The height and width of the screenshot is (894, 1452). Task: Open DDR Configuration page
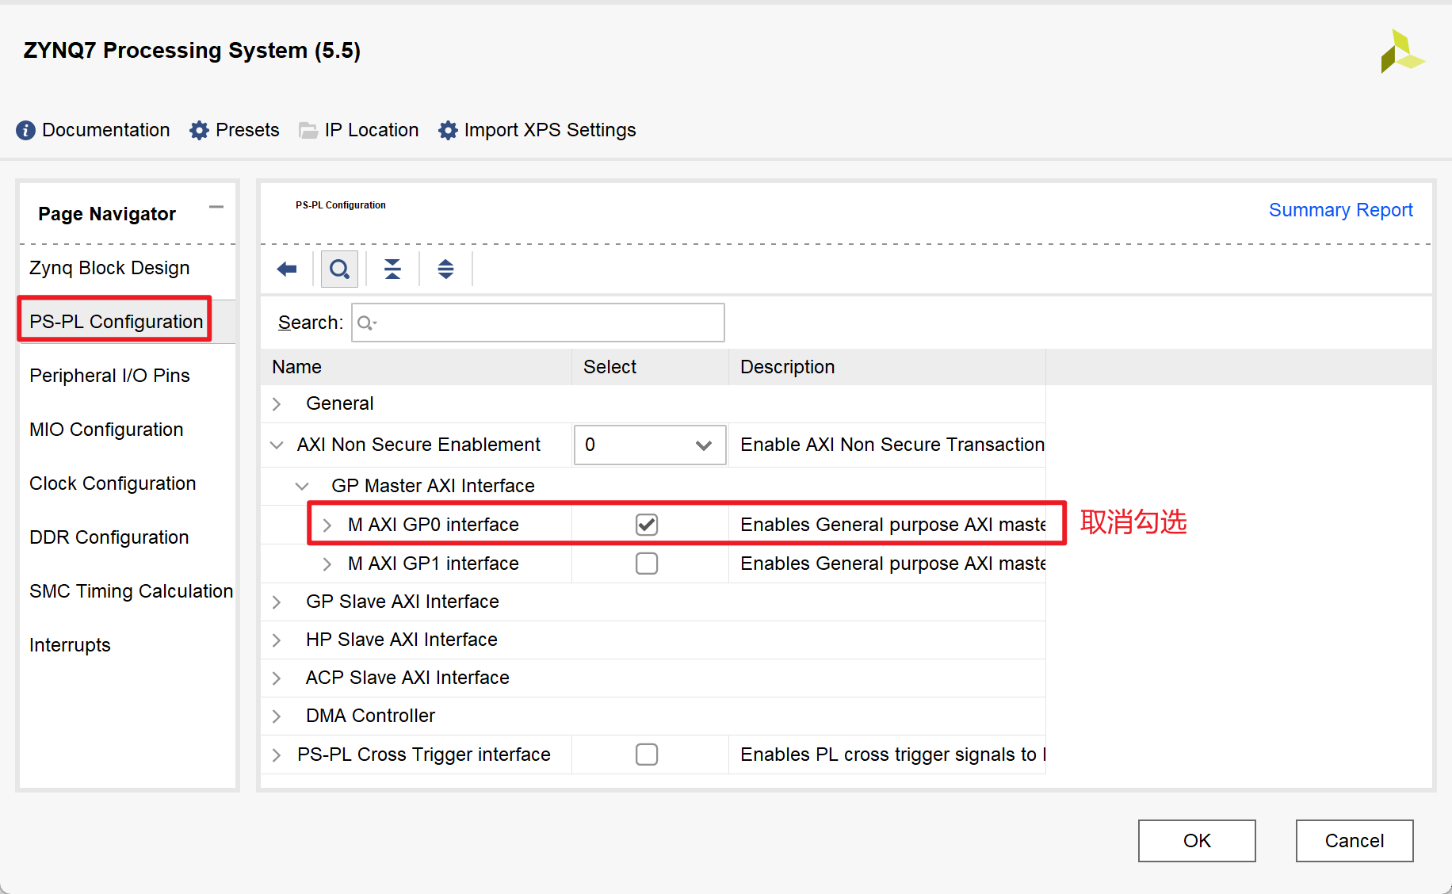pos(109,537)
